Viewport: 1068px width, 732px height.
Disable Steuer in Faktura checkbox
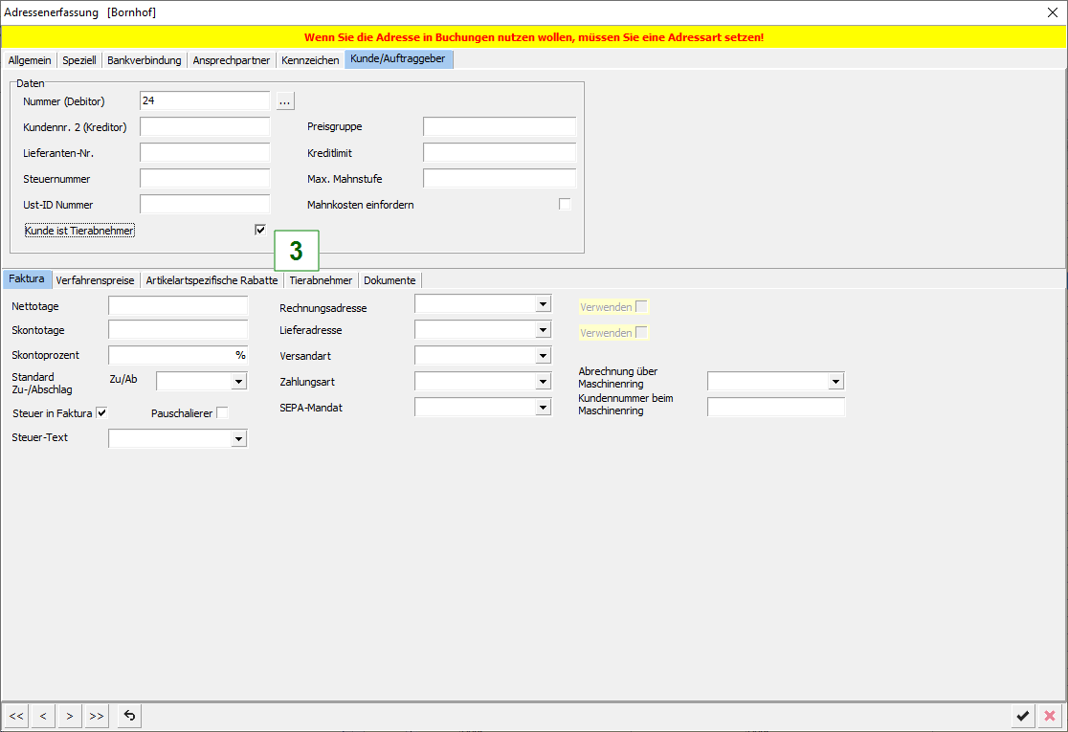(x=101, y=413)
